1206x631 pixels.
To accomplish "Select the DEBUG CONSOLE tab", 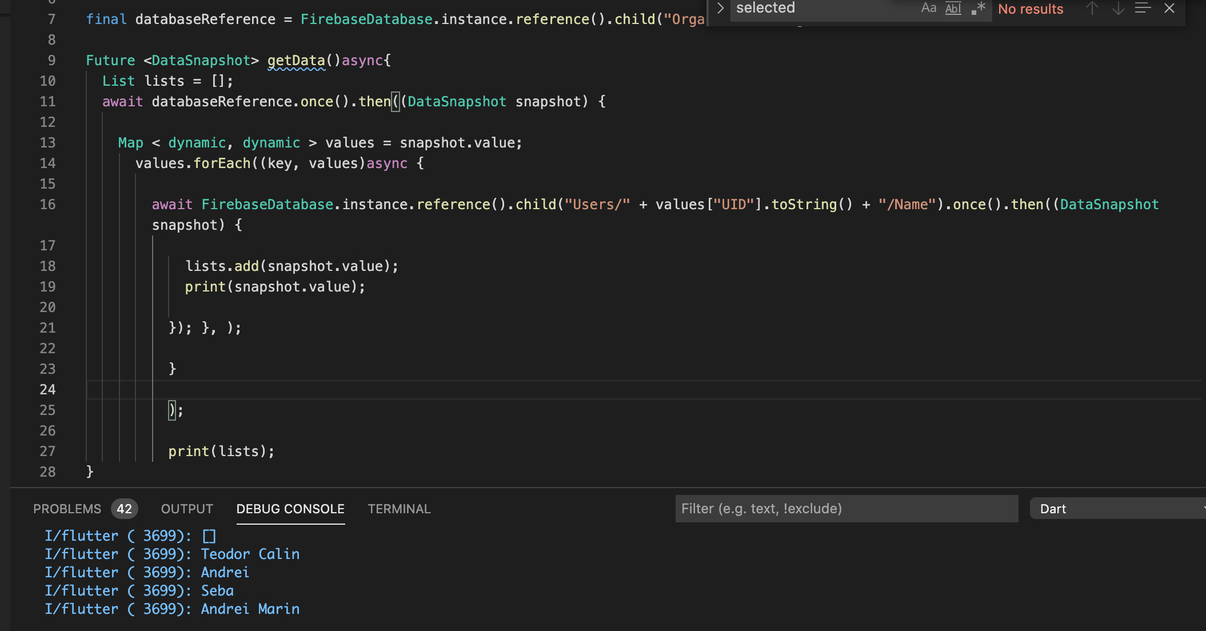I will point(290,509).
